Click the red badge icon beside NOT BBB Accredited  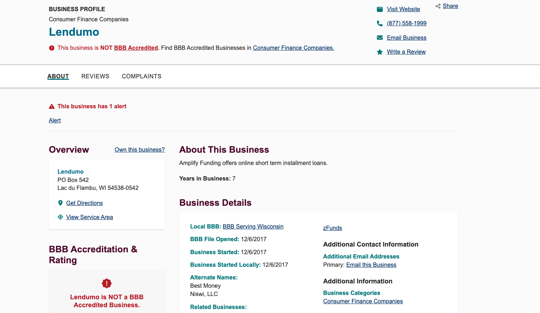pos(51,48)
